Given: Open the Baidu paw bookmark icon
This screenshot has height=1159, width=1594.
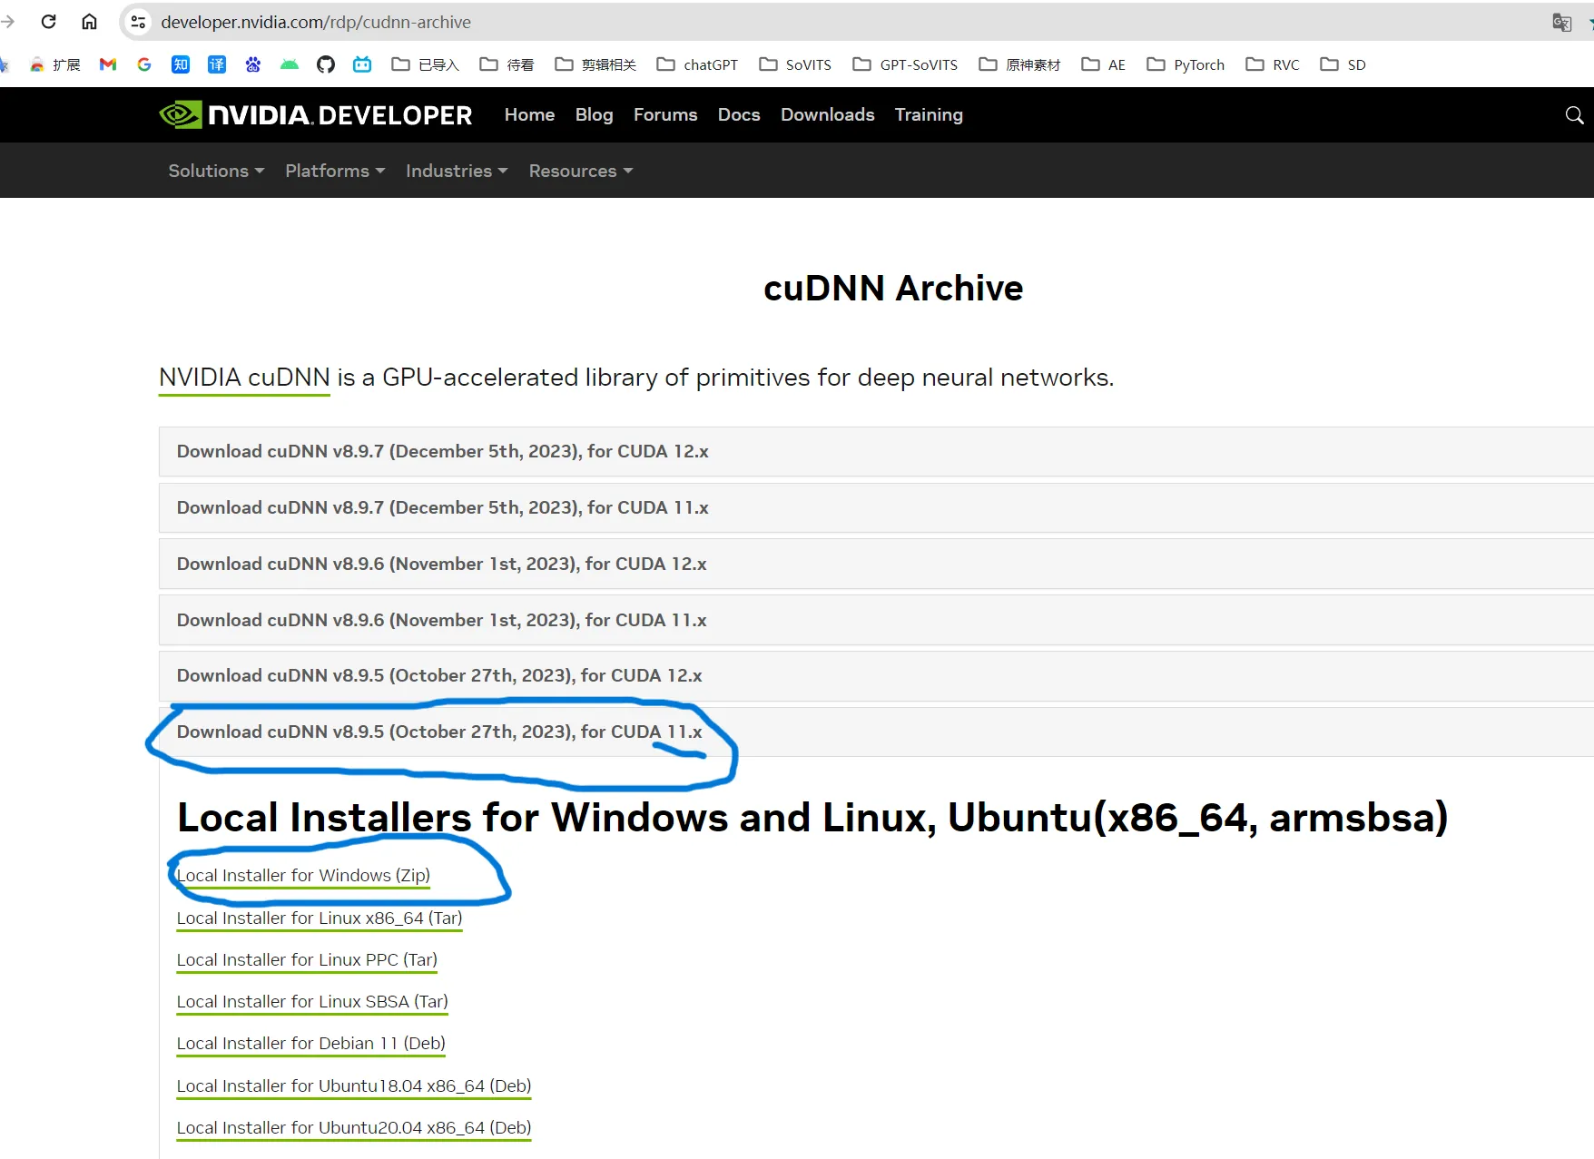Looking at the screenshot, I should tap(253, 64).
